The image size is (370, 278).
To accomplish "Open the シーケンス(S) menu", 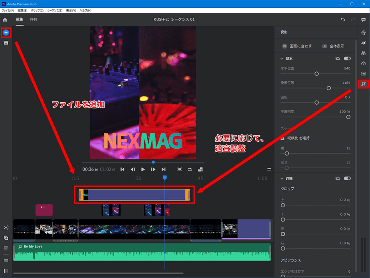I will [55, 11].
